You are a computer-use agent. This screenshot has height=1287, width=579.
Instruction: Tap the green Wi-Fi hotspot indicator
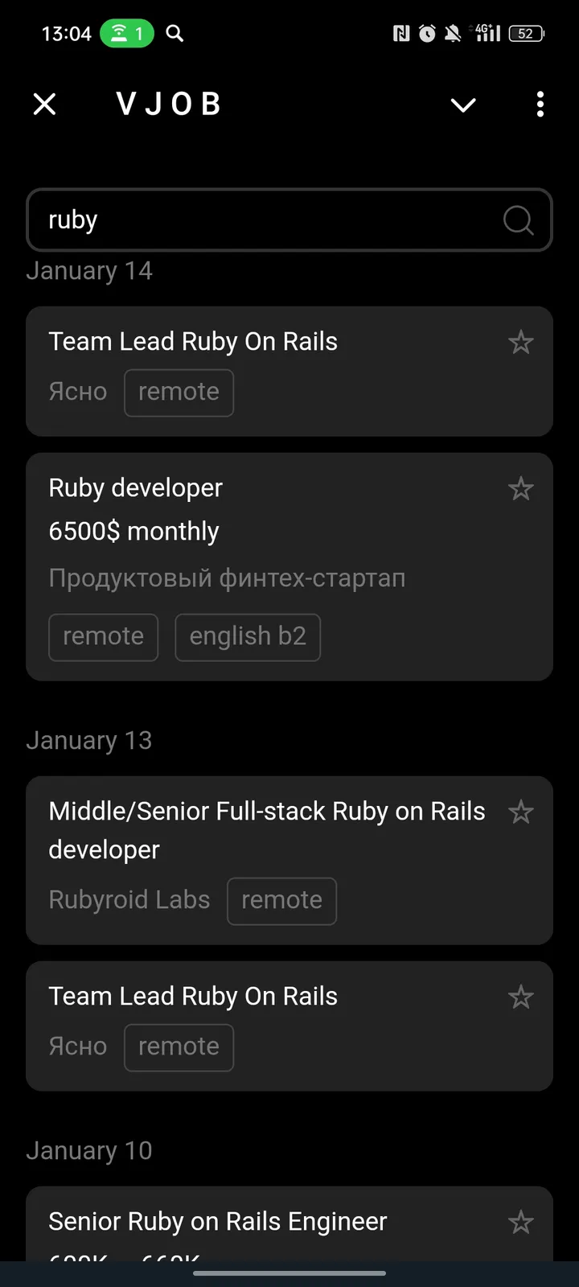pos(126,34)
